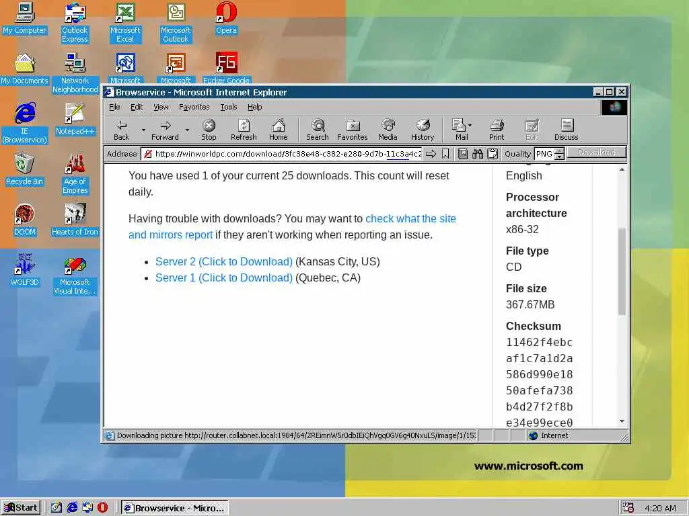The width and height of the screenshot is (689, 516).
Task: Stop loading the page
Action: (x=209, y=130)
